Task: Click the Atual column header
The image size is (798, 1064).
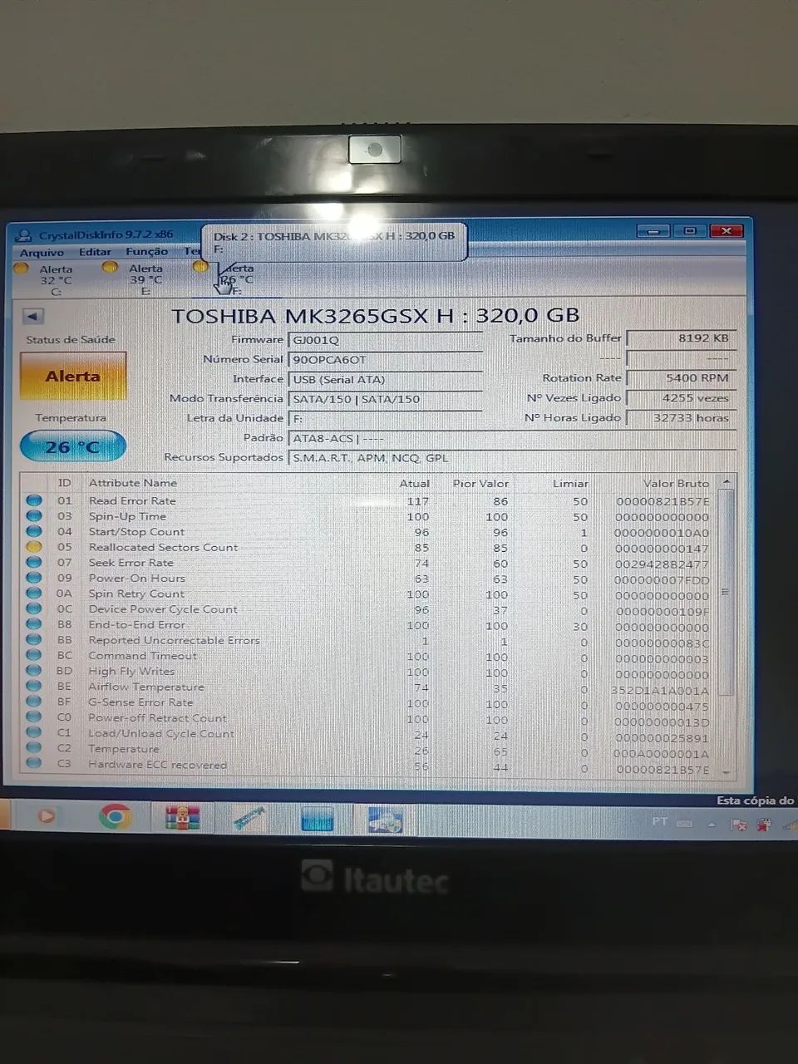Action: (414, 484)
